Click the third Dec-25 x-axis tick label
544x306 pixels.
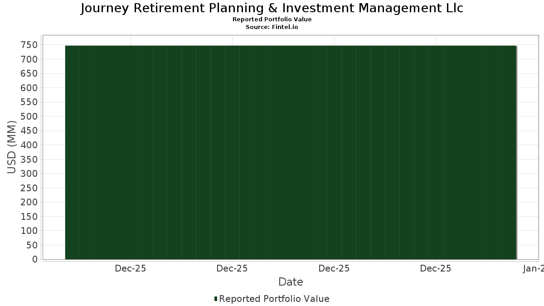click(x=334, y=269)
